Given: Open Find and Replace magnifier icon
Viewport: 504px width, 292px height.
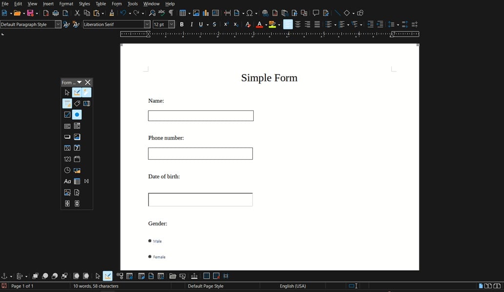Looking at the screenshot, I should [x=152, y=13].
